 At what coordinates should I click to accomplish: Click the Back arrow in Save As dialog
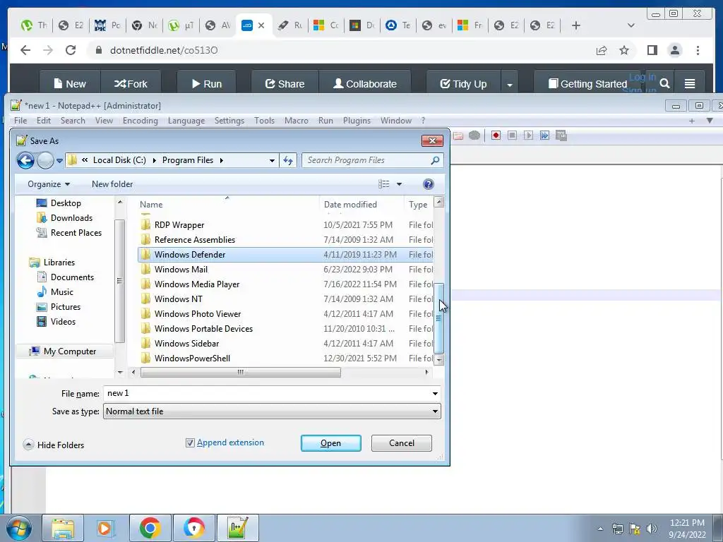pyautogui.click(x=26, y=160)
